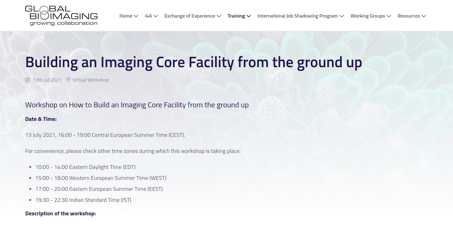453x226 pixels.
Task: Click the Virtual Workshop label
Action: tap(91, 80)
